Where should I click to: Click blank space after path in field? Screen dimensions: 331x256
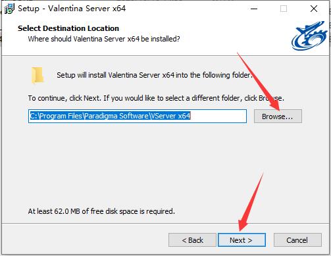[218, 116]
